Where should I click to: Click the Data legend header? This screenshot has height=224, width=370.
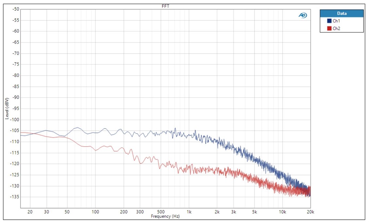[x=342, y=13]
